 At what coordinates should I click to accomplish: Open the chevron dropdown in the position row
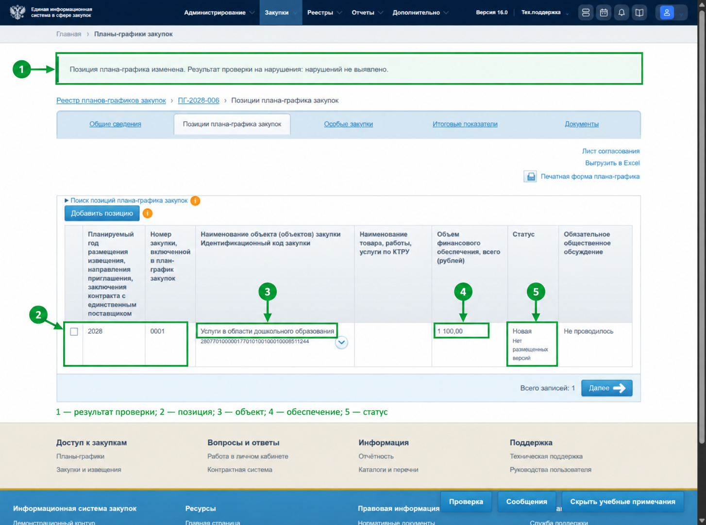point(341,343)
